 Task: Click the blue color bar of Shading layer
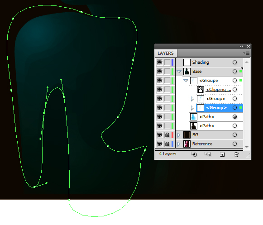click(x=172, y=62)
